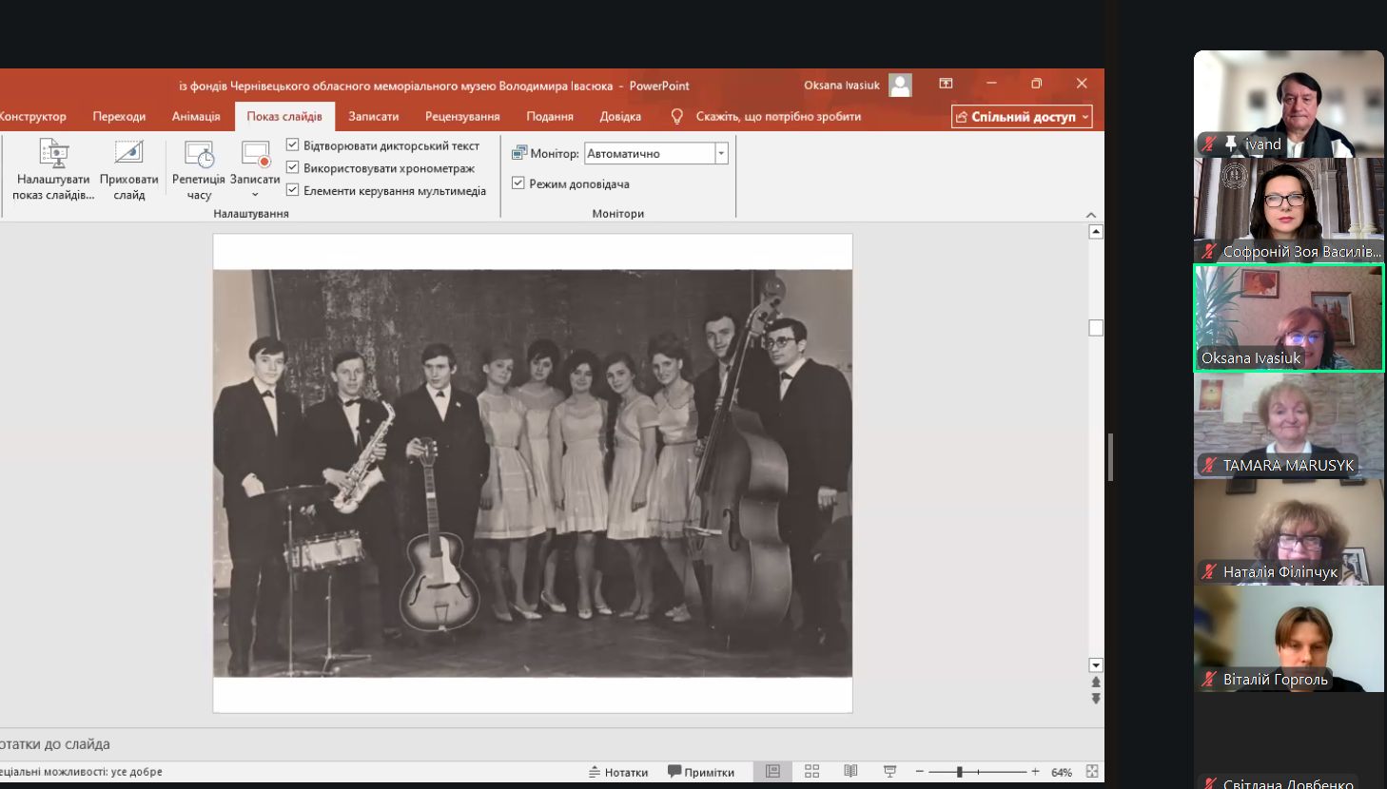Click the Record slide show icon
Image resolution: width=1387 pixels, height=789 pixels.
(x=255, y=154)
